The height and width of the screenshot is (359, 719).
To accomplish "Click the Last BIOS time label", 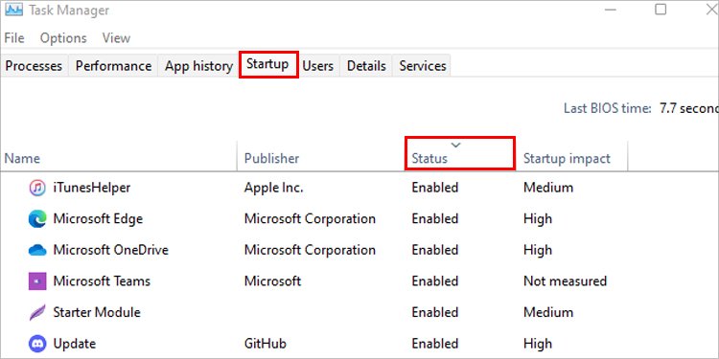I will (x=607, y=108).
